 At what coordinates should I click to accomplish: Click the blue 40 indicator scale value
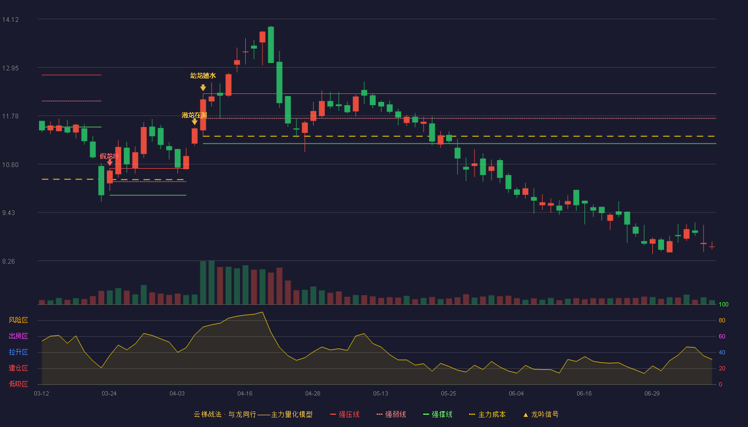point(722,352)
